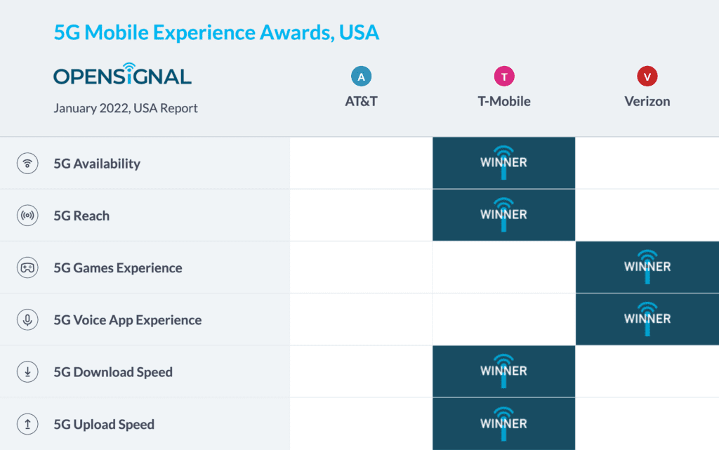Click the 5G Games Experience gamepad icon
The height and width of the screenshot is (450, 719).
pos(27,267)
